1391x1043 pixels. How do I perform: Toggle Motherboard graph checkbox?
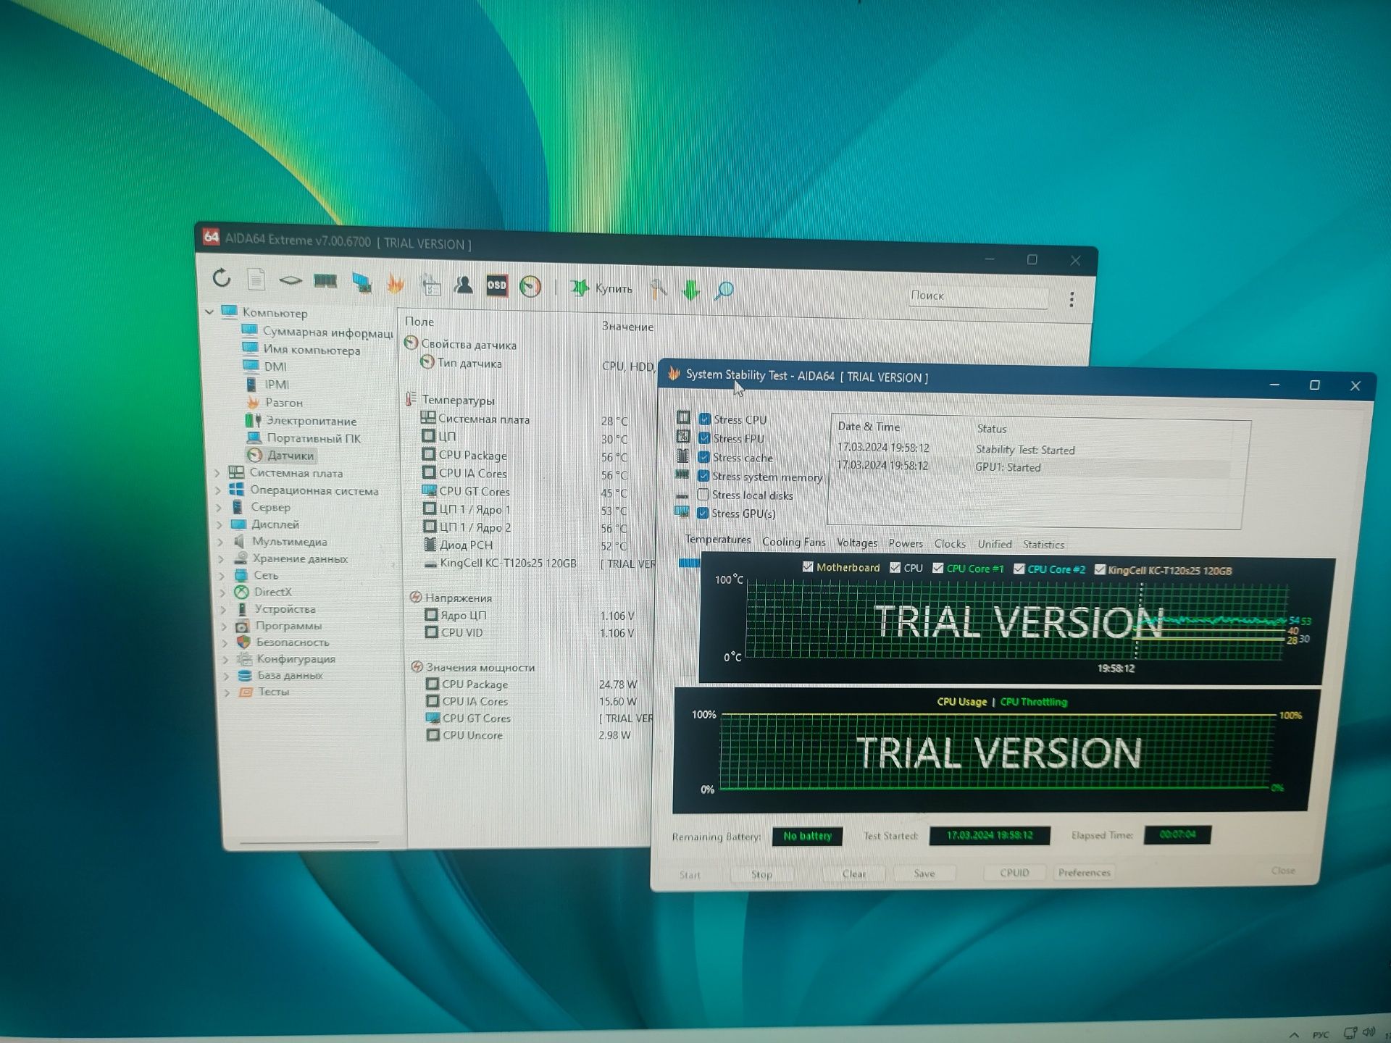(808, 567)
